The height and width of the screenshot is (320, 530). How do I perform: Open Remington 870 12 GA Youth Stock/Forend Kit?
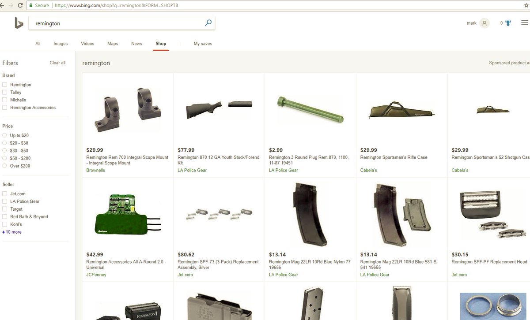point(218,160)
